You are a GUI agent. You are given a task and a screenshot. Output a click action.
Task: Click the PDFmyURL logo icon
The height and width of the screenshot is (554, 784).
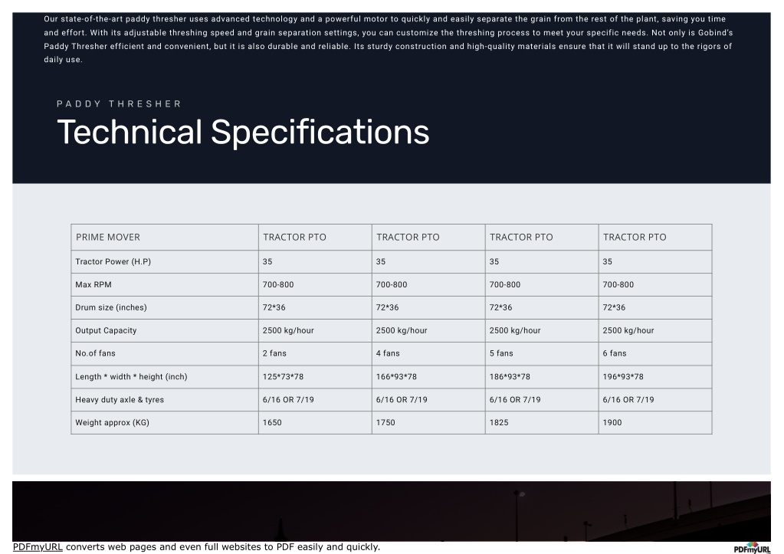[753, 548]
